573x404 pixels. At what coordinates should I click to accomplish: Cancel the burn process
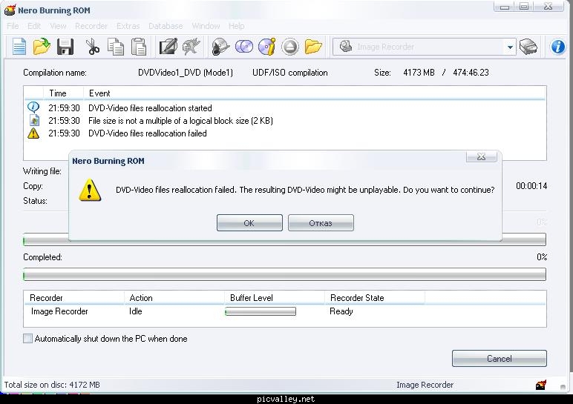pos(500,358)
